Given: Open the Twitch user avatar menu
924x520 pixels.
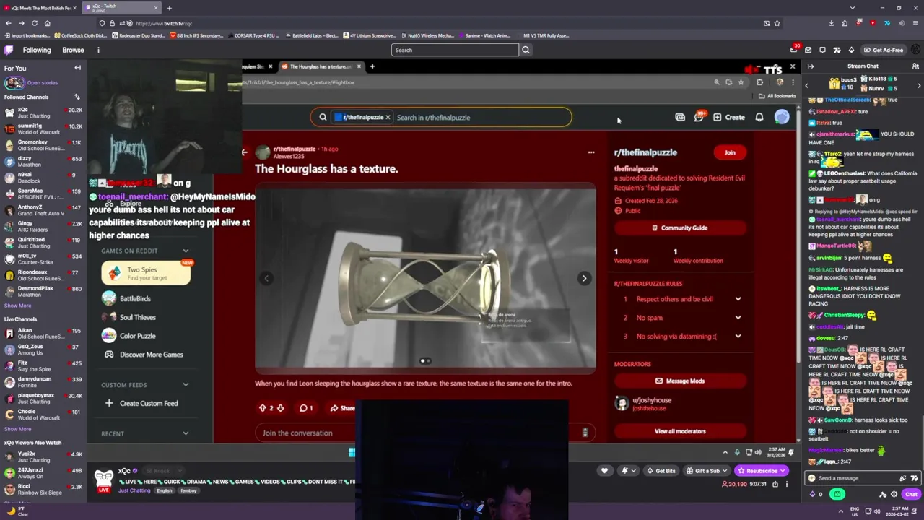Looking at the screenshot, I should 916,50.
